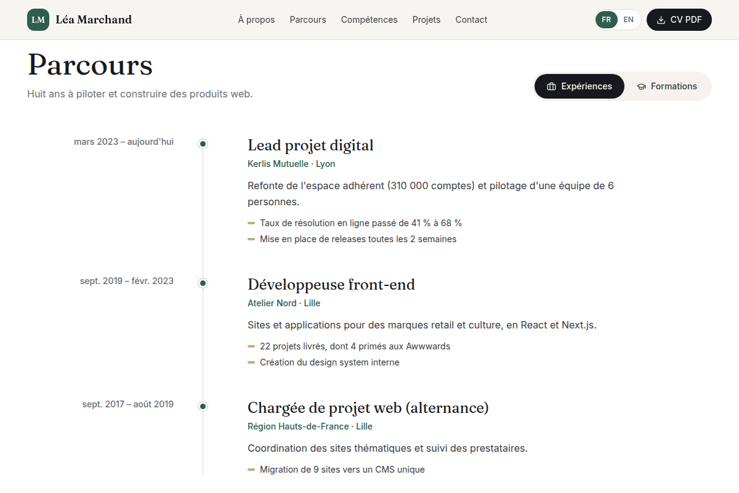Click the date mars 2023 – aujourd'hui
Viewport: 739px width, 493px height.
click(124, 142)
